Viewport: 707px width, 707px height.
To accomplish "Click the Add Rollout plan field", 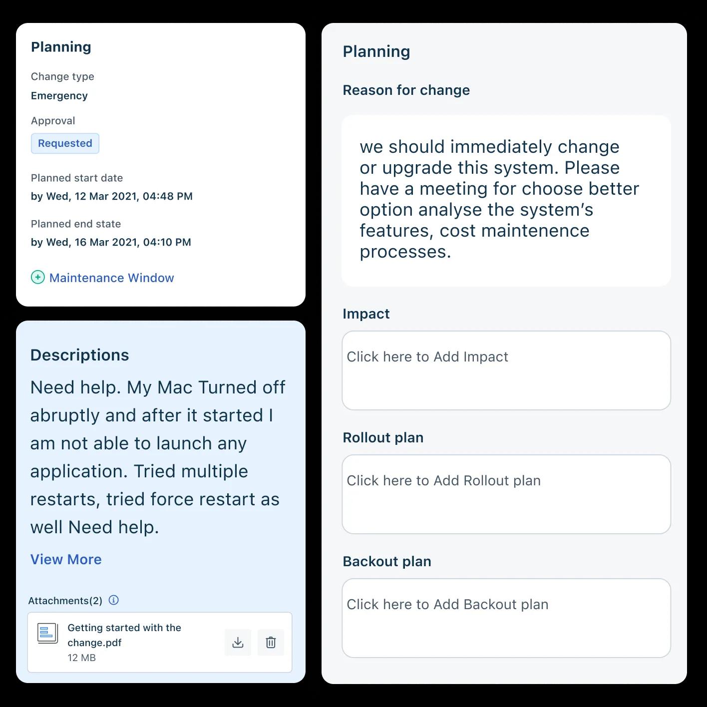I will pos(506,494).
